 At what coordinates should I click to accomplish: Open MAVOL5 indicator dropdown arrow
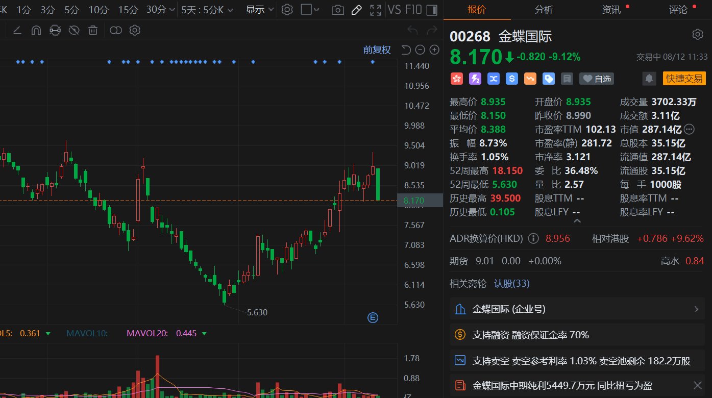click(48, 334)
